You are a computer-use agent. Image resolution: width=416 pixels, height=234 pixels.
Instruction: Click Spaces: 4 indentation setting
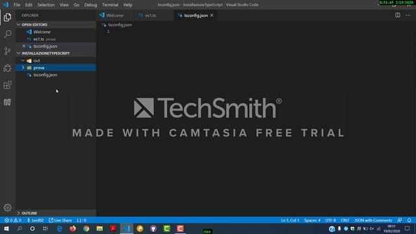click(x=312, y=220)
